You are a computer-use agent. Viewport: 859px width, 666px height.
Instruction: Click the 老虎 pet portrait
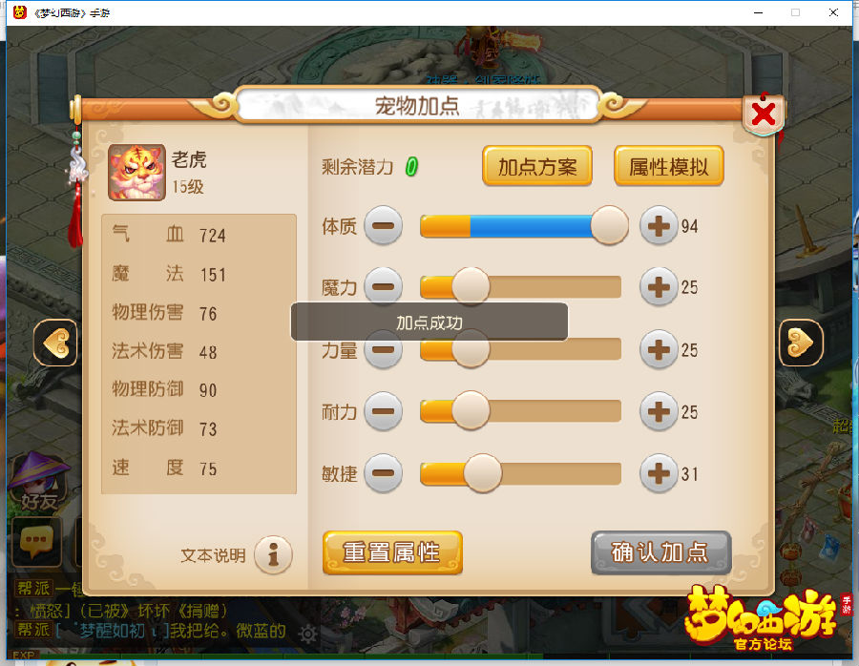coord(136,173)
